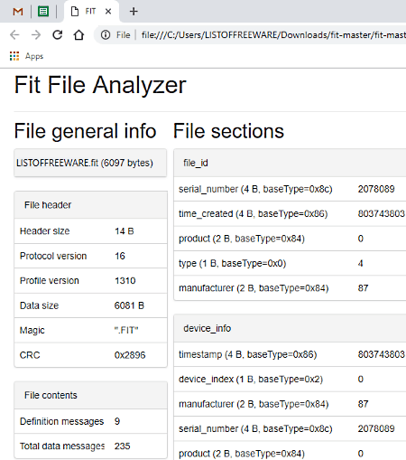Select the serial_number row under file_id
The image size is (406, 460).
(290, 189)
